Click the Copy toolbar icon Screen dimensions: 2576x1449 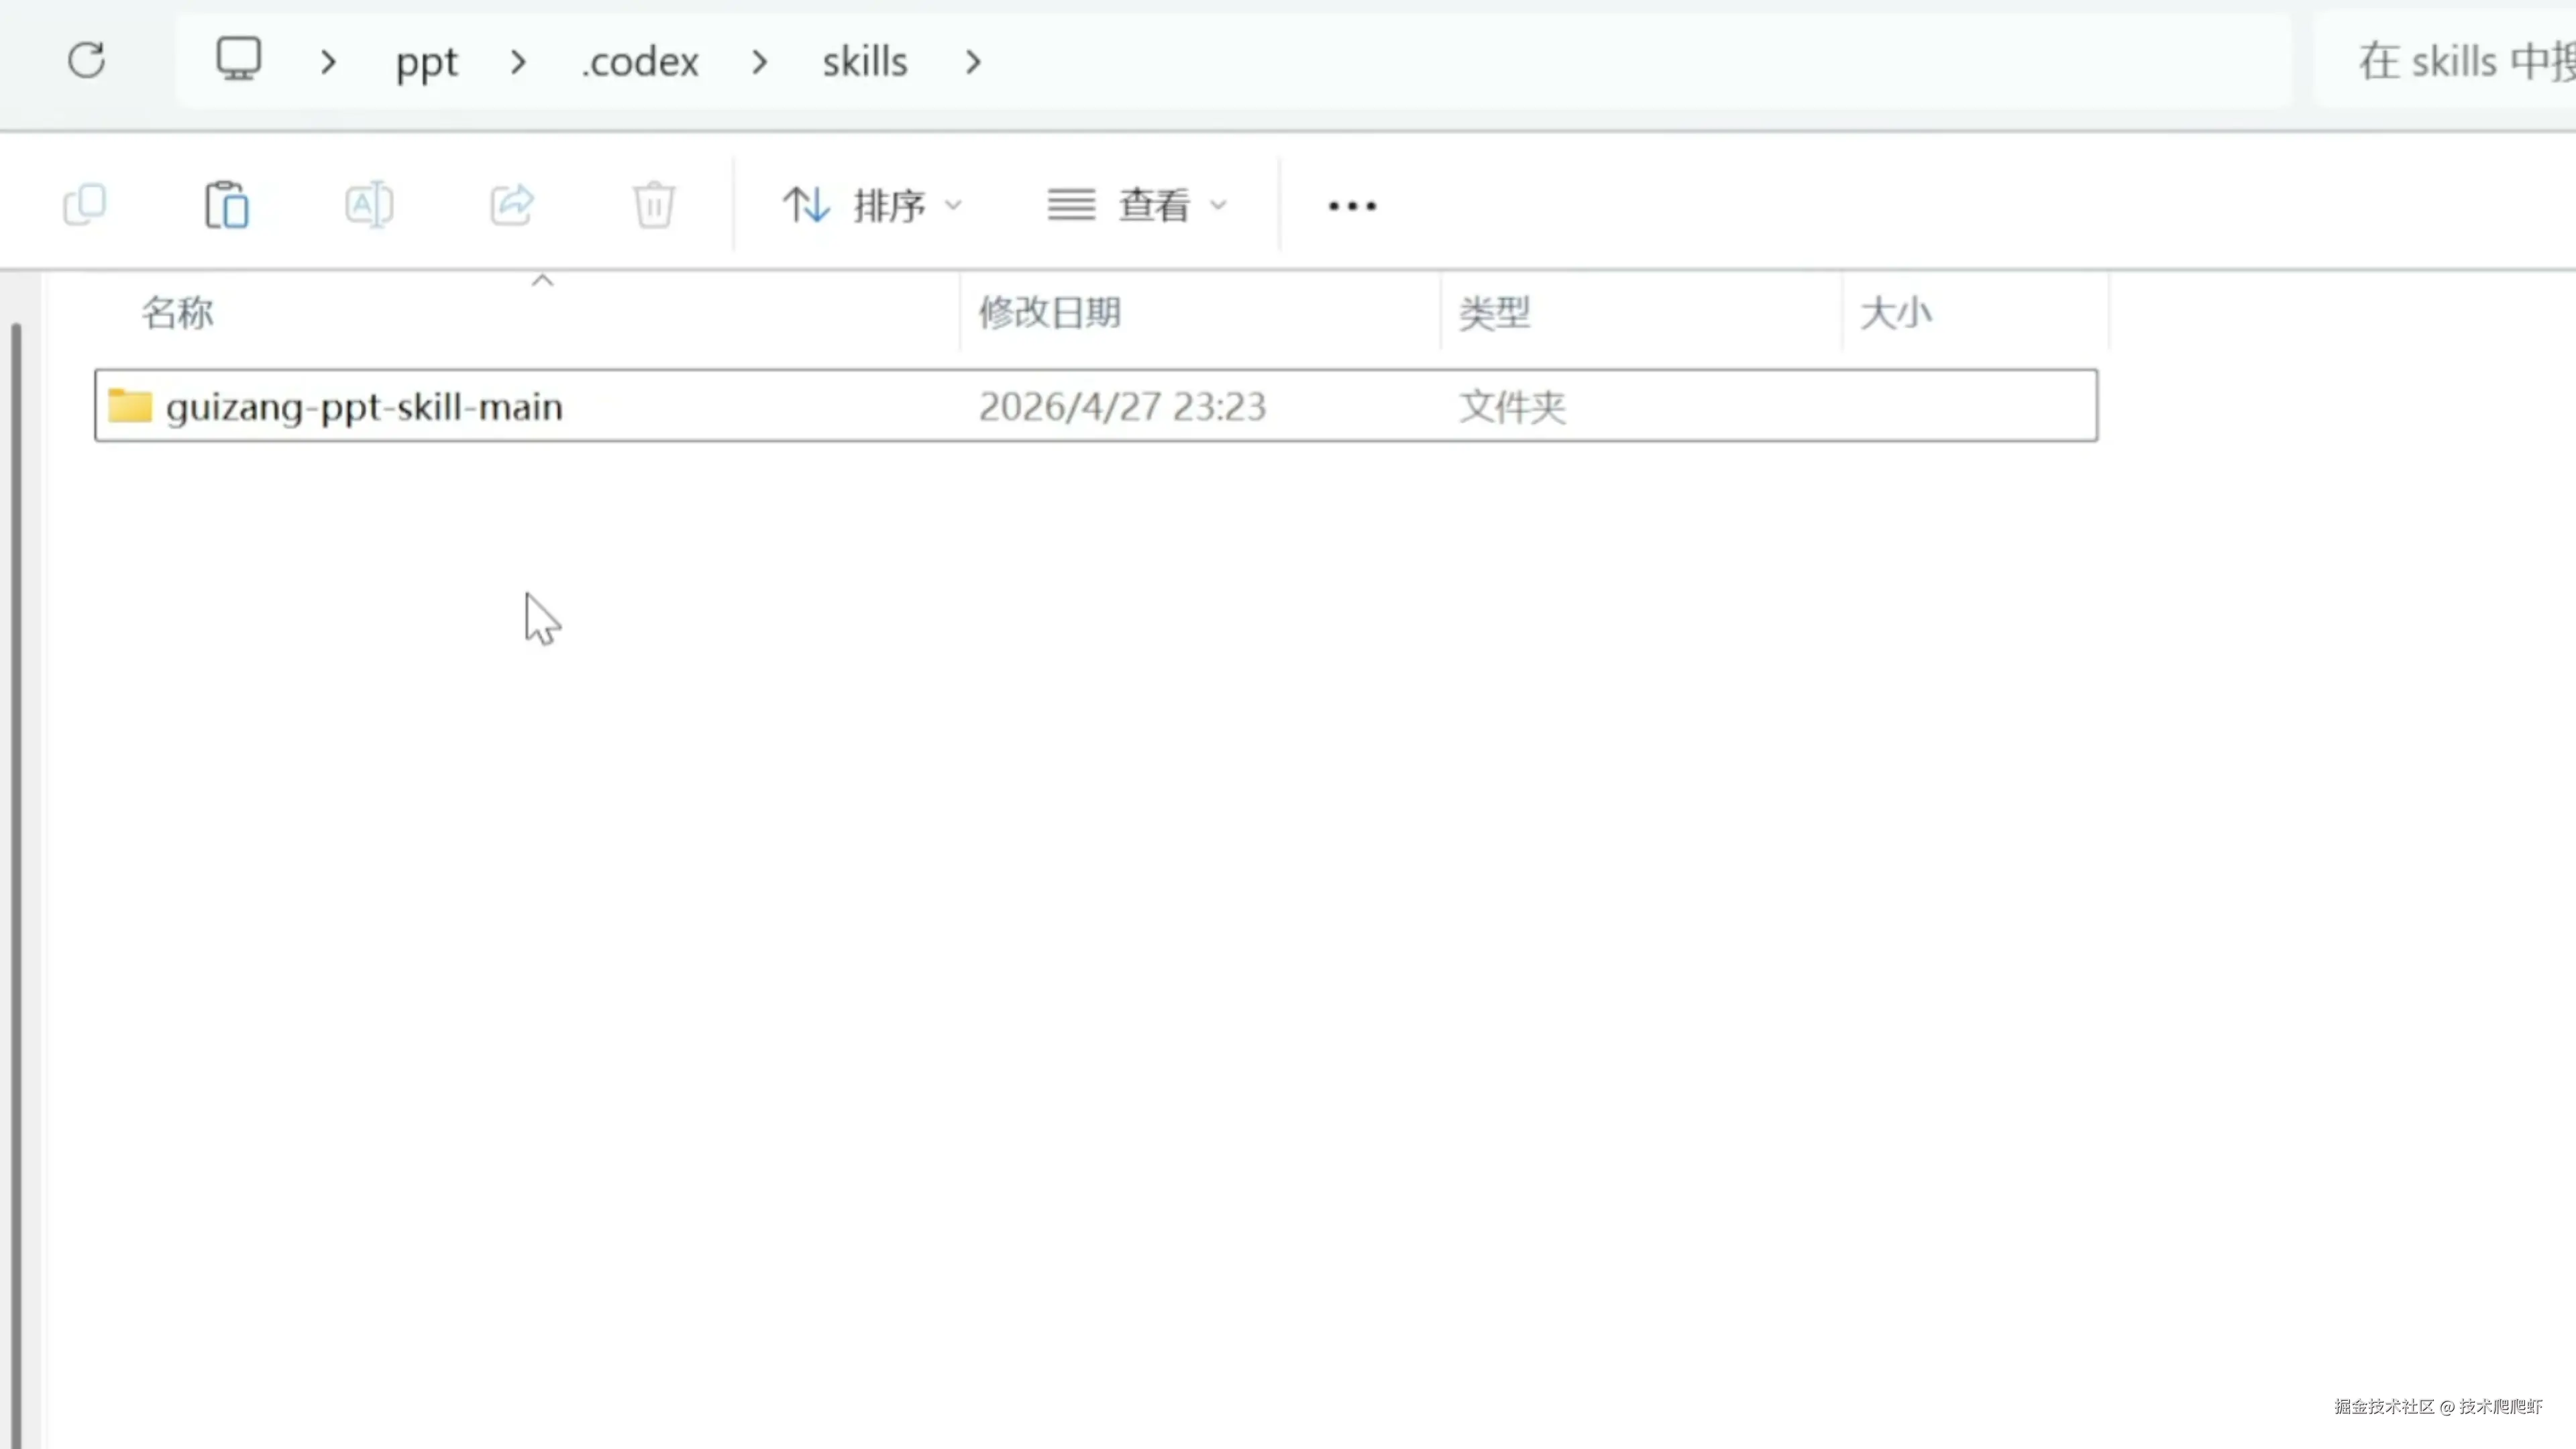click(85, 205)
